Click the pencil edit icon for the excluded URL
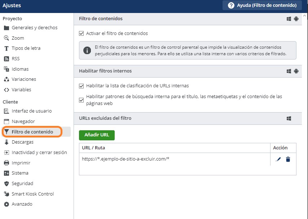Viewport: 308px width, 219px height. tap(278, 159)
